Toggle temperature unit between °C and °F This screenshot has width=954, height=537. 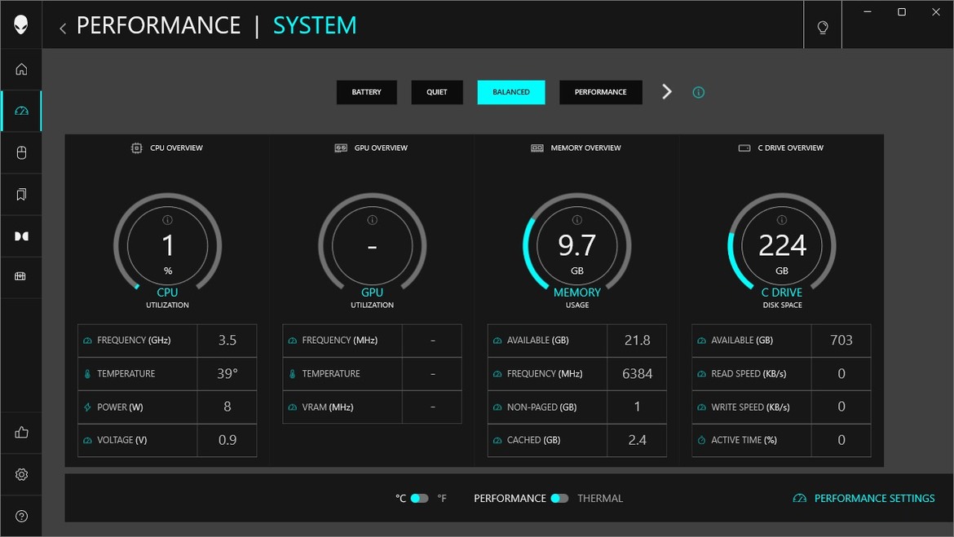click(x=419, y=498)
